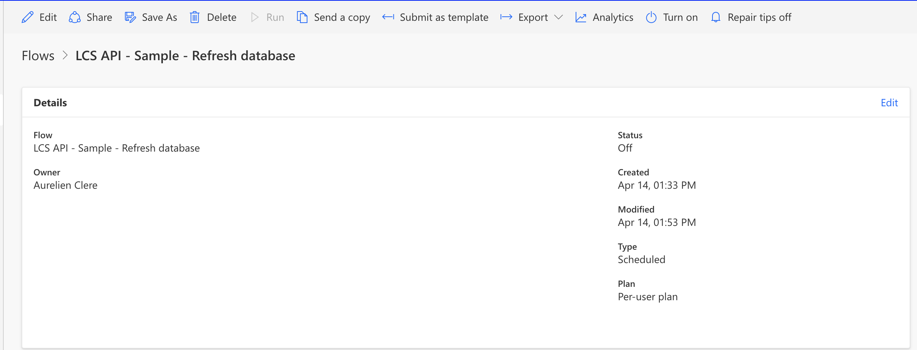
Task: Click the Repair tips bell icon
Action: click(716, 17)
